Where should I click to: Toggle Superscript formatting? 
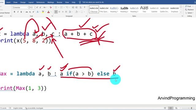[x=33, y=12]
